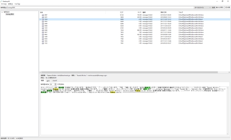Select the result named 4962
The image size is (231, 140).
(46, 35)
